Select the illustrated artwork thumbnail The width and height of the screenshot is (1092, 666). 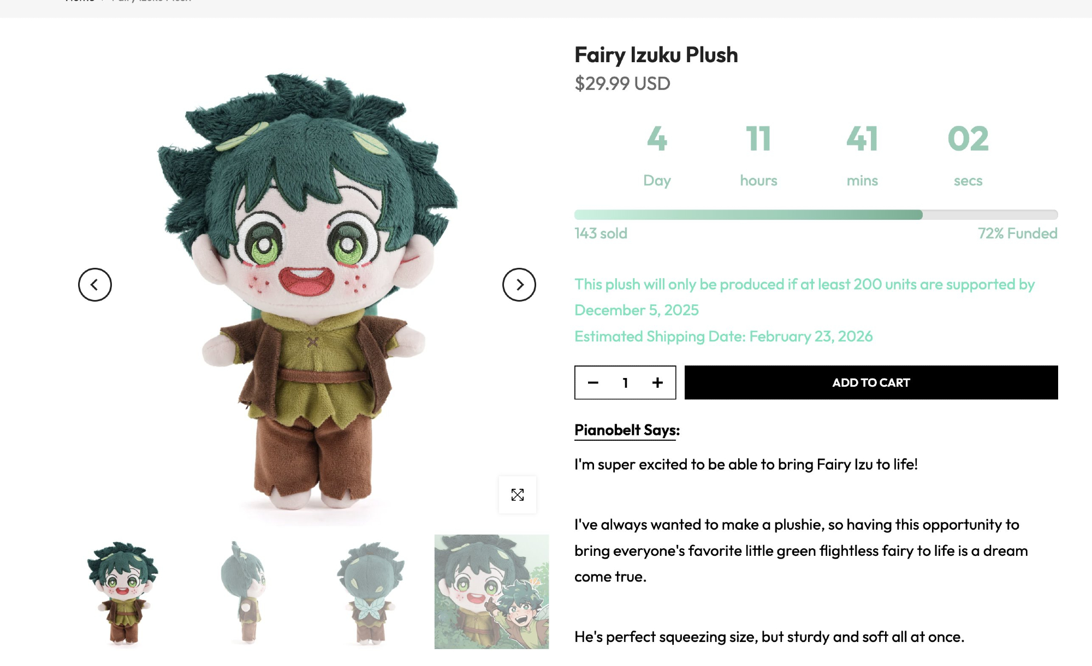[491, 592]
